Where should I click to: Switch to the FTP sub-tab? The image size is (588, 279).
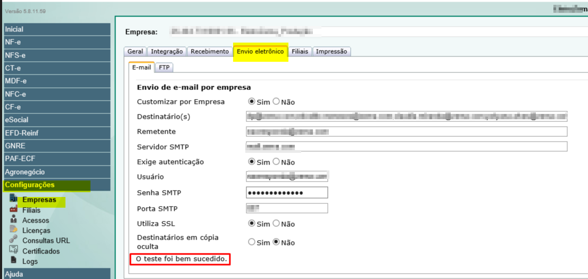point(164,68)
